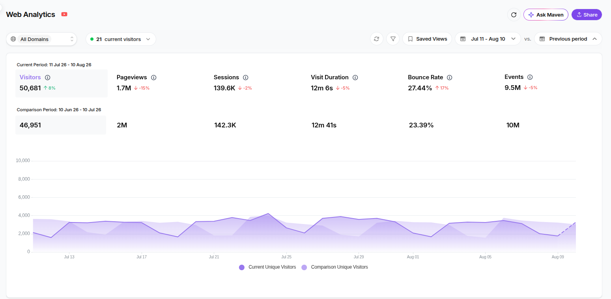The width and height of the screenshot is (611, 299).
Task: Open the red YouTube video icon beside Web Analytics
Action: coord(64,14)
